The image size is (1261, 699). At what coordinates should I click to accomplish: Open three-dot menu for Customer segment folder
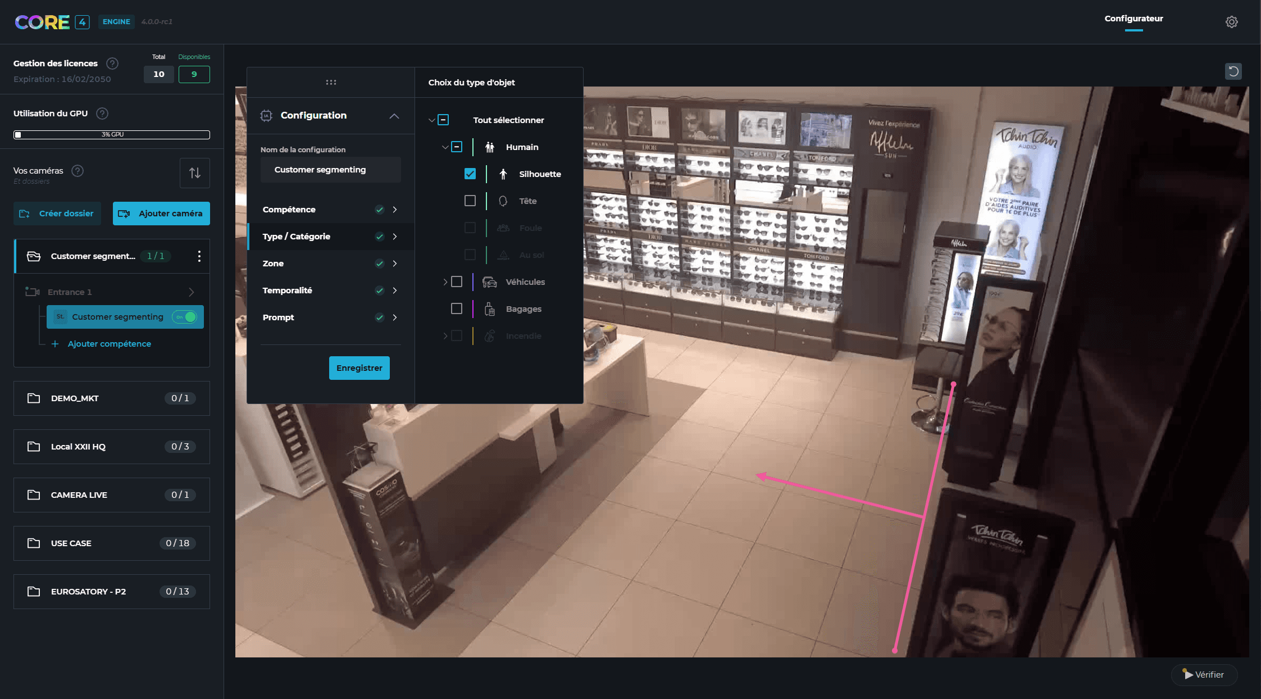click(199, 256)
